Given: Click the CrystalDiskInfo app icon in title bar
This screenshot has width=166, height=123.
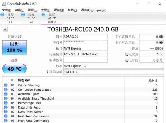Looking at the screenshot, I should 4,4.
